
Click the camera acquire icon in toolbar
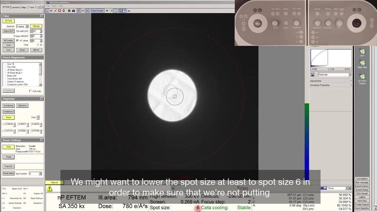tap(73, 11)
